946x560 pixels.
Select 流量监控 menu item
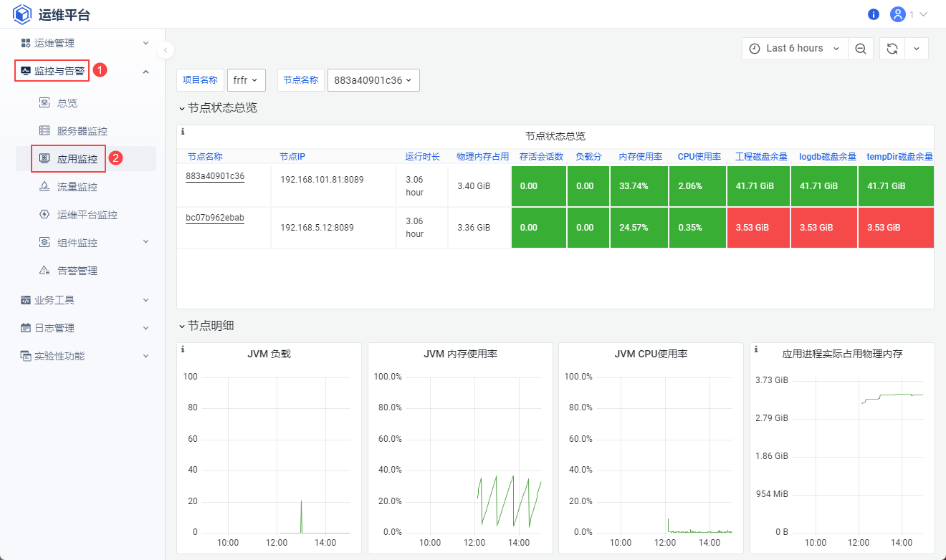(x=77, y=187)
